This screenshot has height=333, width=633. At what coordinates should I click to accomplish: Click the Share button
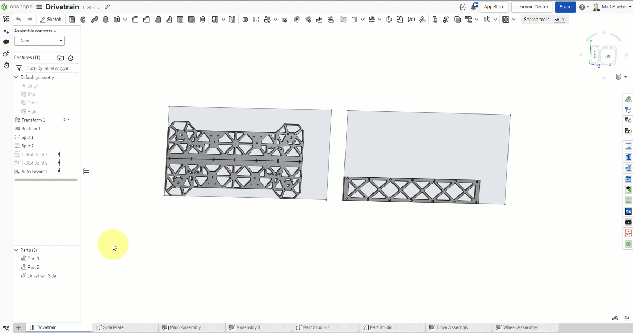(565, 6)
